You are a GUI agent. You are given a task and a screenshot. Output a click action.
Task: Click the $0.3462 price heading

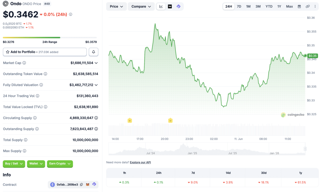20,14
